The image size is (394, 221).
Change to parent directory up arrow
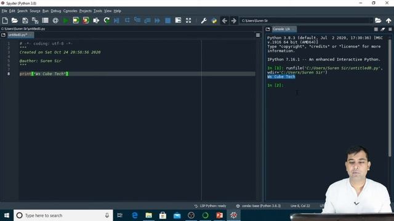[x=388, y=20]
